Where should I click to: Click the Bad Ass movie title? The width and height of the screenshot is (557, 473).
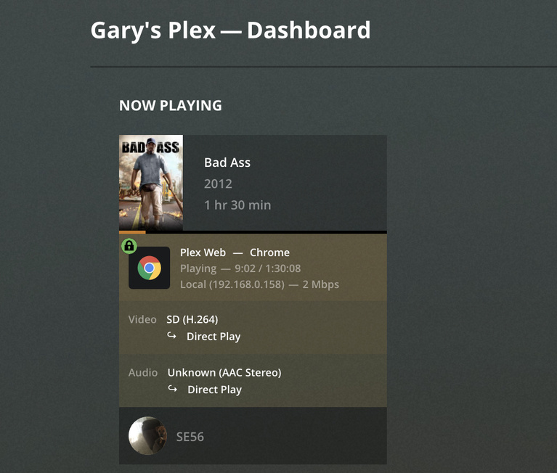point(227,163)
